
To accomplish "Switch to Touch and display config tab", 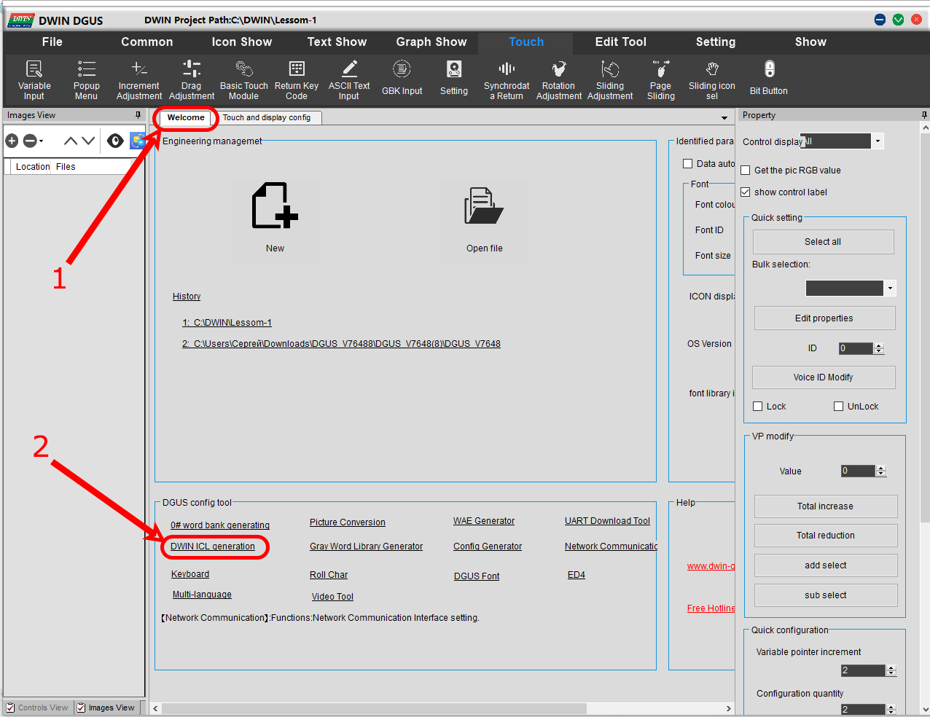I will 267,117.
